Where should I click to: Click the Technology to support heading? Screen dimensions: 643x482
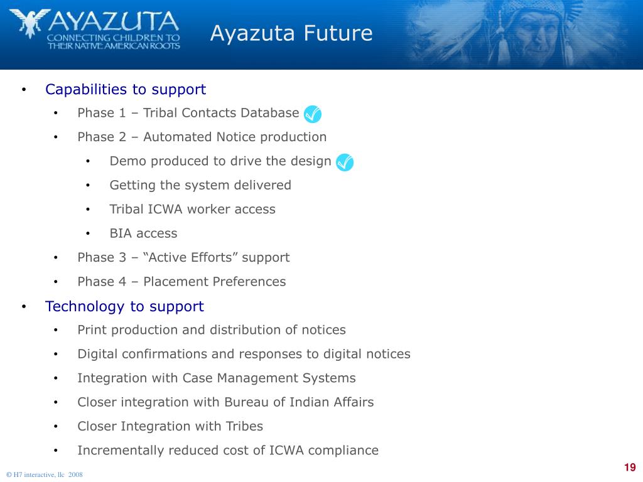pyautogui.click(x=124, y=306)
